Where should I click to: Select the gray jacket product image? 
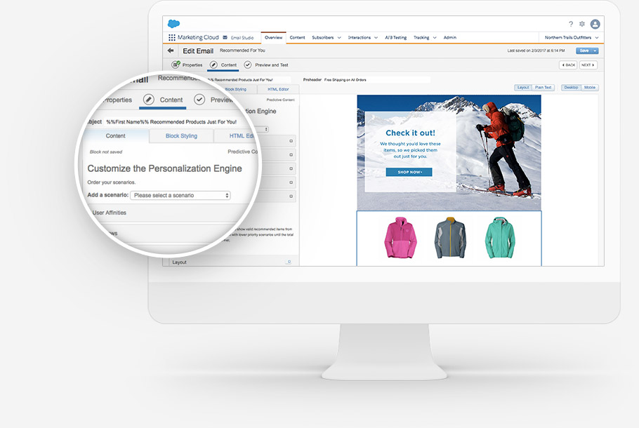point(450,238)
